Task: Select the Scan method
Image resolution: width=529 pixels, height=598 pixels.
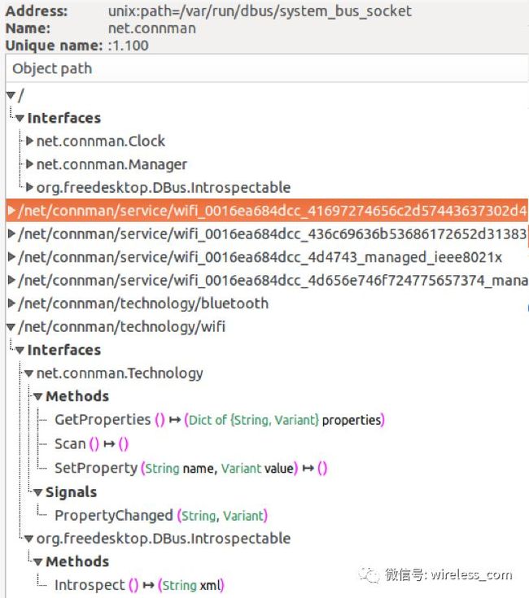Action: [91, 444]
